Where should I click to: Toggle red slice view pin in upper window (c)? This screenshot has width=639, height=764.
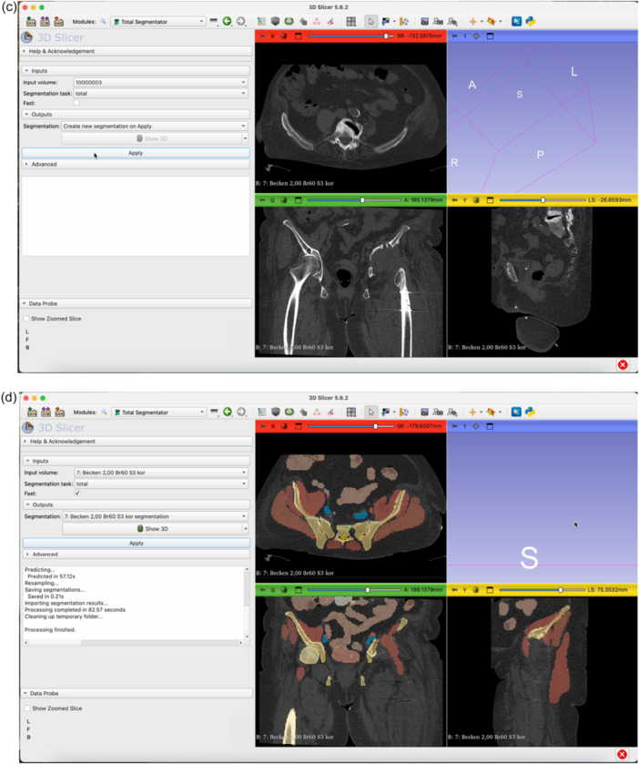[x=262, y=36]
